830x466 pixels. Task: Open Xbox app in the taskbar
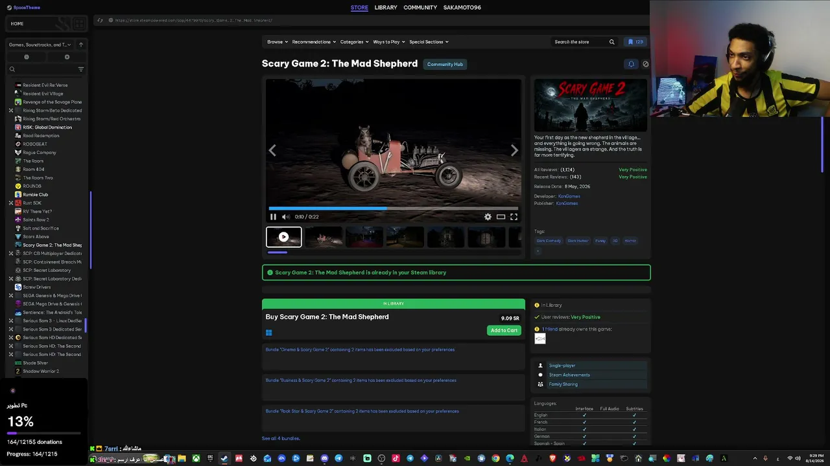tap(196, 459)
